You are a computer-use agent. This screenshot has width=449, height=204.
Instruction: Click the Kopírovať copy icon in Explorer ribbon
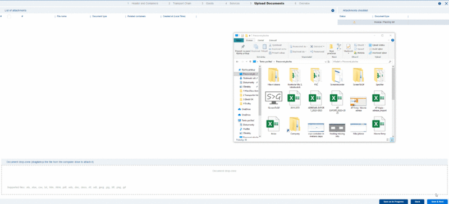(x=256, y=47)
